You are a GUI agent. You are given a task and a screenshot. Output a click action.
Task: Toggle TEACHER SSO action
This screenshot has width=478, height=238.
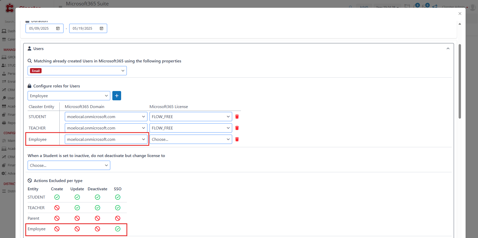click(118, 208)
